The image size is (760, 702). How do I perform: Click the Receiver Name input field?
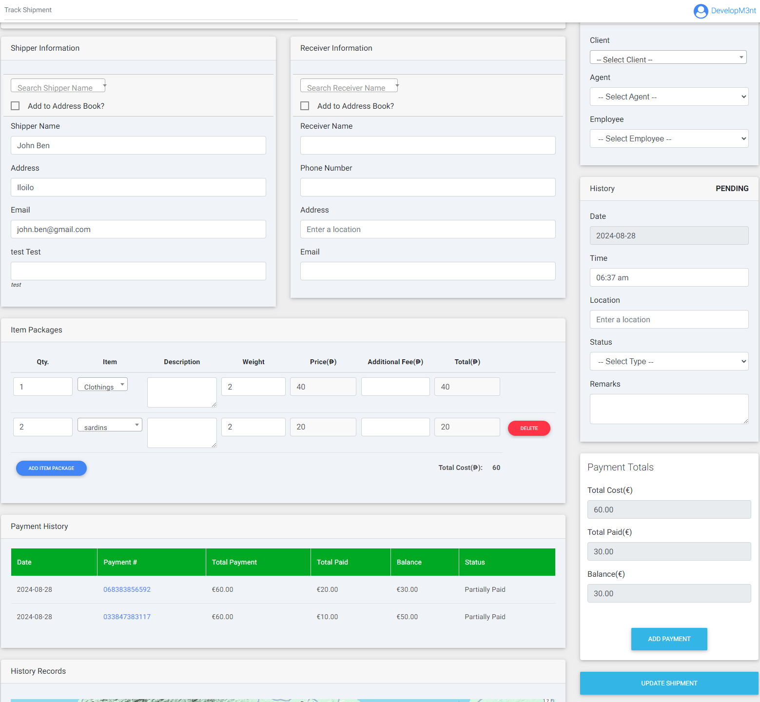428,145
